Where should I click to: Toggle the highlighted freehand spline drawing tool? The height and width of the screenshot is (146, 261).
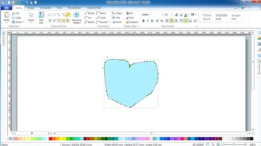pos(68,15)
